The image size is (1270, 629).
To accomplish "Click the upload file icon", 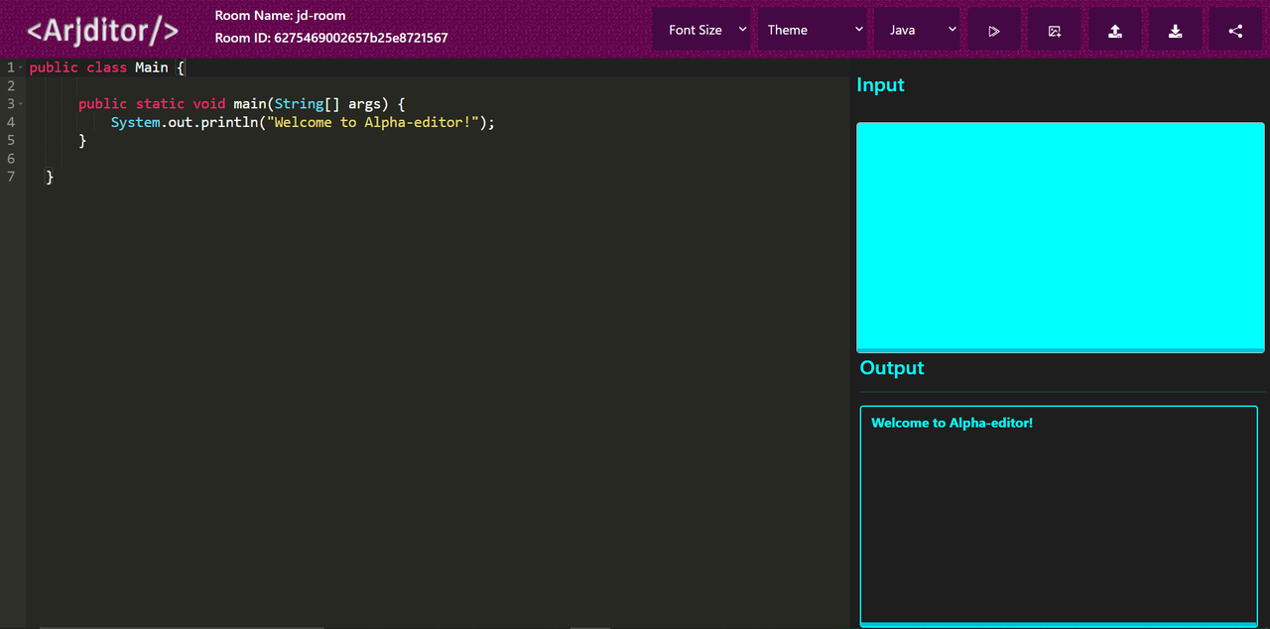I will [x=1115, y=30].
